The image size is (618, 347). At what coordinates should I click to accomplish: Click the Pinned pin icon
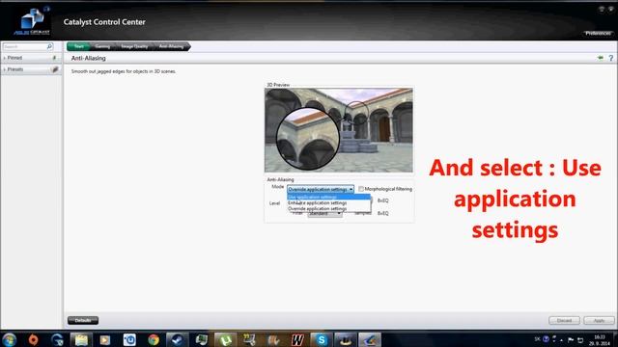[54, 58]
